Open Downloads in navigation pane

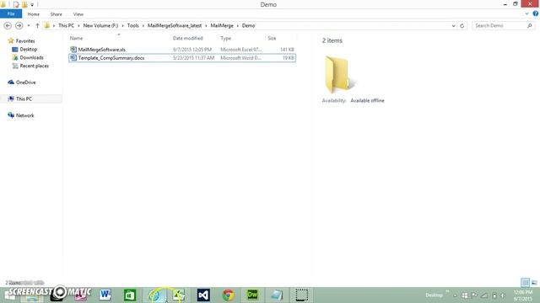[31, 58]
